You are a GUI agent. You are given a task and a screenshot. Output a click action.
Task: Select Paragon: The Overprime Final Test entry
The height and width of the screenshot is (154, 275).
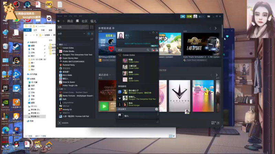coord(77,55)
